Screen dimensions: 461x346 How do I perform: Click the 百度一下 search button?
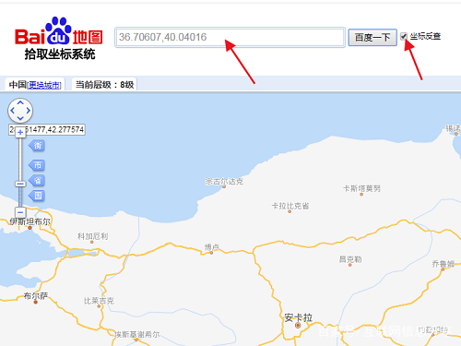pos(372,37)
